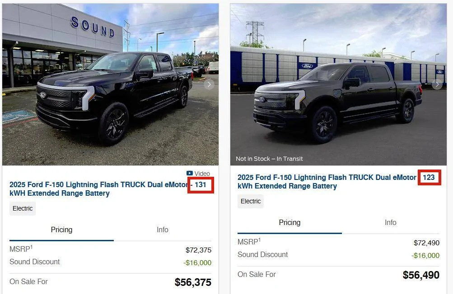
Task: Switch to Info tab on left listing
Action: [162, 230]
